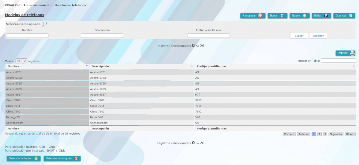Select the GrandStream row name
The height and width of the screenshot is (165, 359).
coord(47,123)
